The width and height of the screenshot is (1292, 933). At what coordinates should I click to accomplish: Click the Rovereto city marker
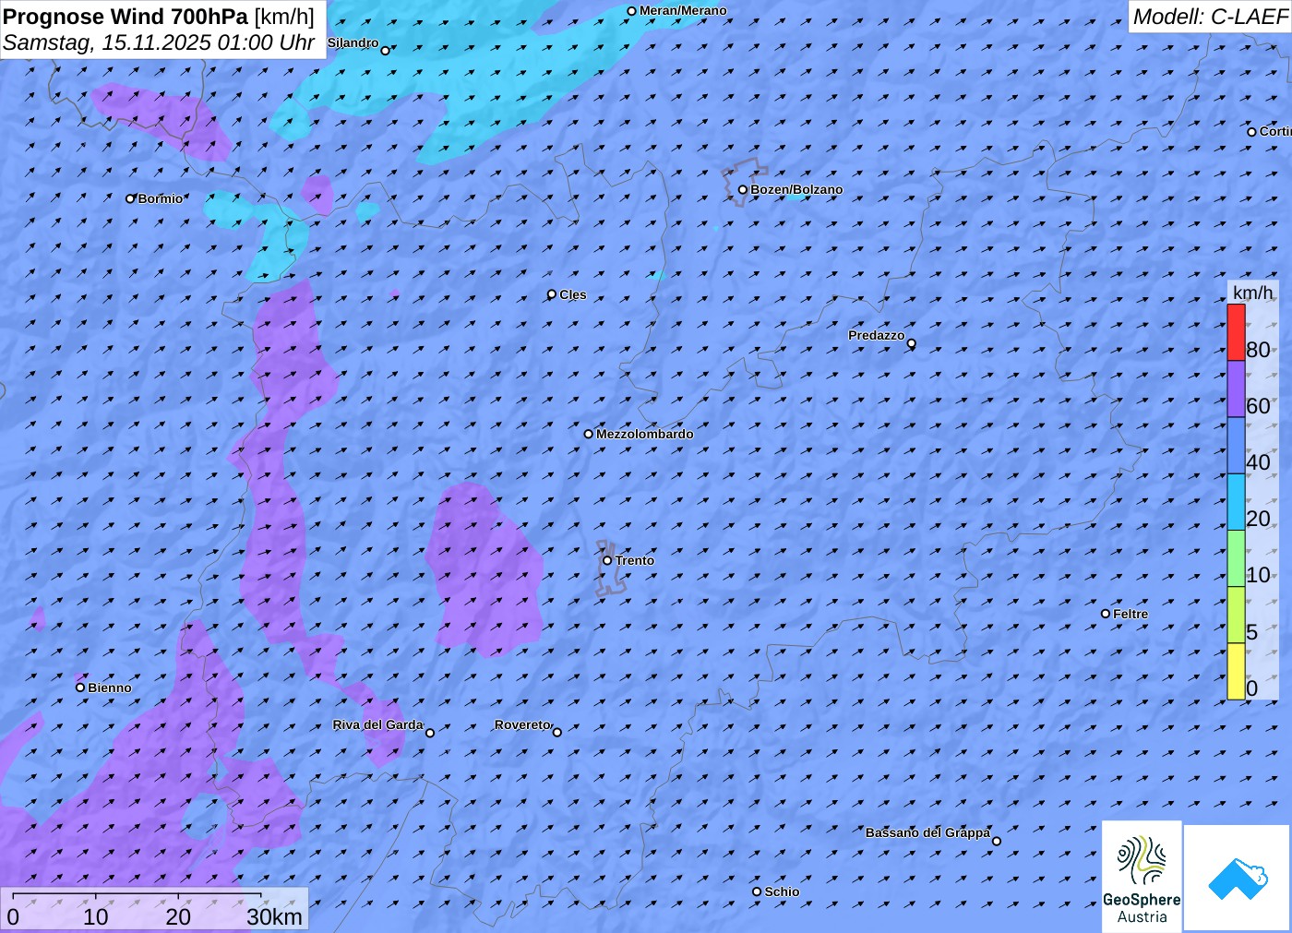point(556,732)
